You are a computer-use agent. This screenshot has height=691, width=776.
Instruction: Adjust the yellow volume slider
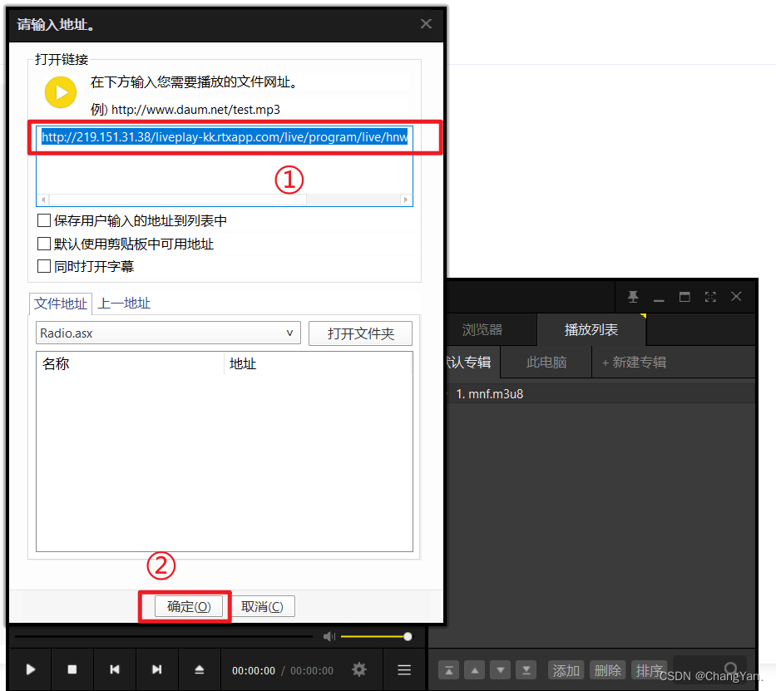pos(376,637)
